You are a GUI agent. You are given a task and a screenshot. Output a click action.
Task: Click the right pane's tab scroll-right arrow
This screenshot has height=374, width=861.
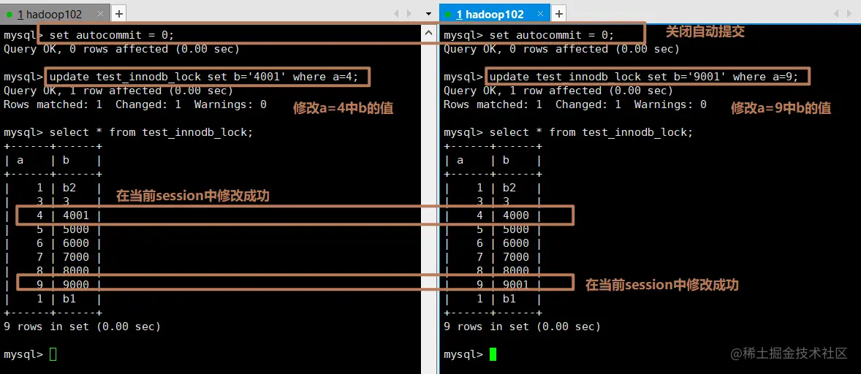pos(849,13)
